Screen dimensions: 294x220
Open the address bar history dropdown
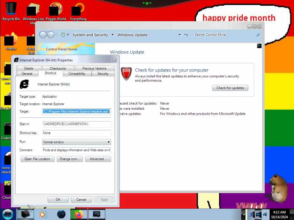pos(179,35)
